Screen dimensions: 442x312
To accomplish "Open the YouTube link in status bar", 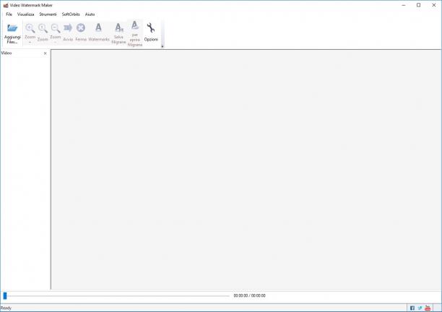I will pos(428,308).
